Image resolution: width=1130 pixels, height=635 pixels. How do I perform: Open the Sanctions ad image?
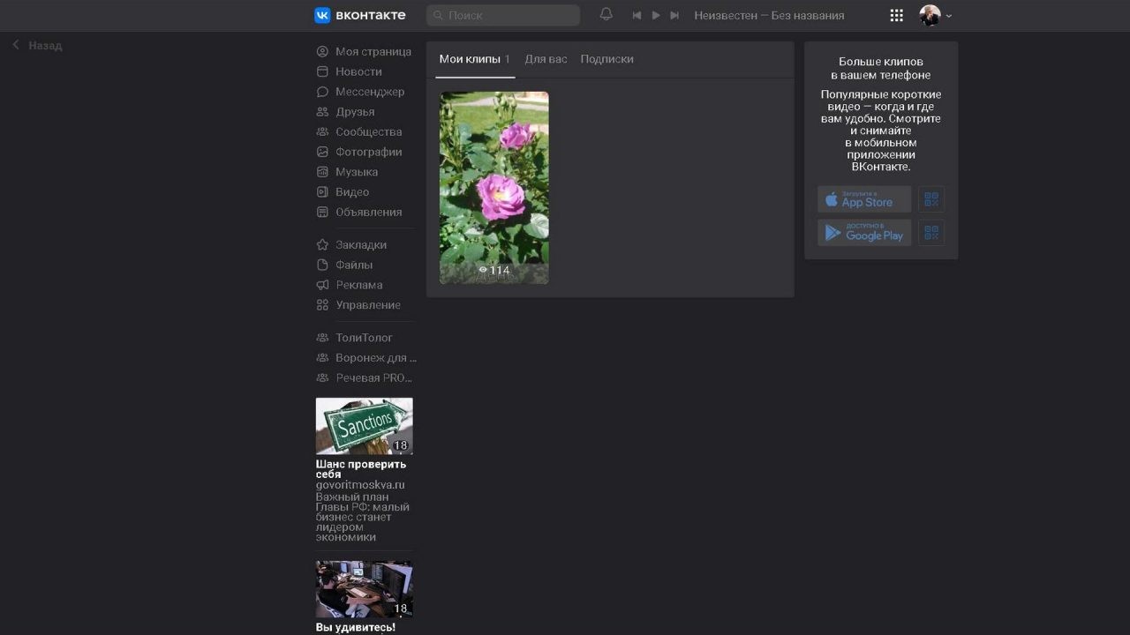(364, 426)
